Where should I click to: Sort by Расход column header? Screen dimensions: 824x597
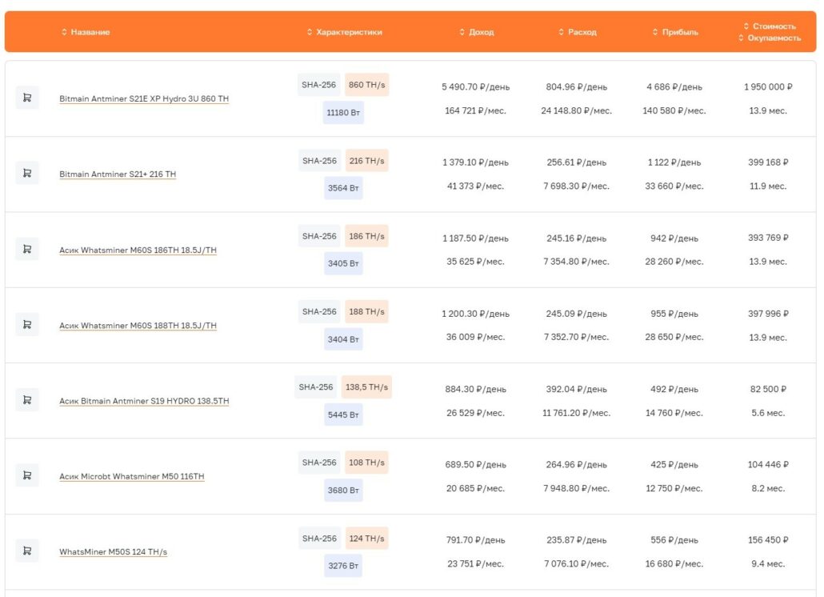(577, 32)
